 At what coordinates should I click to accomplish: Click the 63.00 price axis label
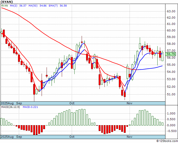[x=171, y=11]
